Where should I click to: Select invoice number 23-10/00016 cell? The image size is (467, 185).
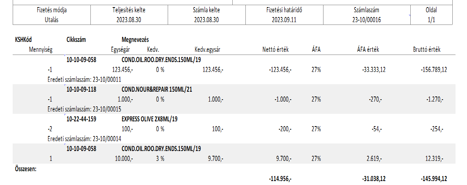coord(366,20)
